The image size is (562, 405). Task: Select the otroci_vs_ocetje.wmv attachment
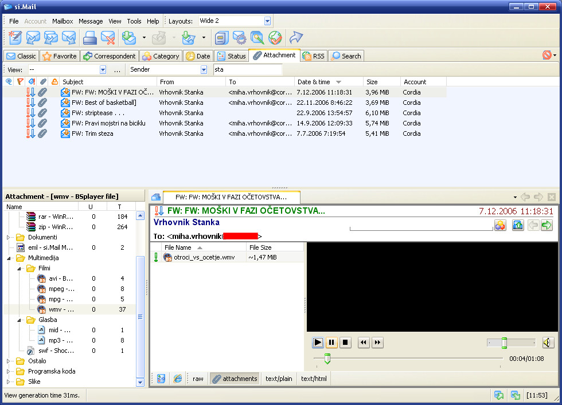point(227,257)
